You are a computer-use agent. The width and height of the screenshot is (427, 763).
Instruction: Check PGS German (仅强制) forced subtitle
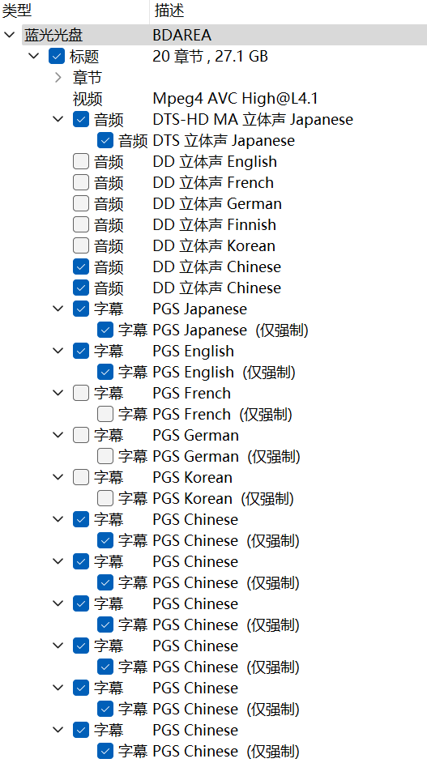[x=105, y=457]
